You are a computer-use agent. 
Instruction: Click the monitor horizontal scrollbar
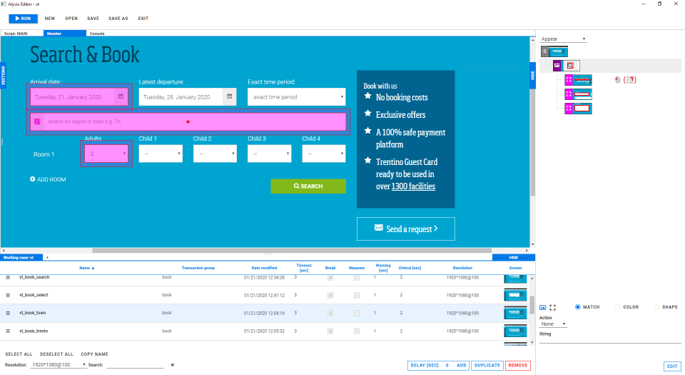(x=292, y=251)
